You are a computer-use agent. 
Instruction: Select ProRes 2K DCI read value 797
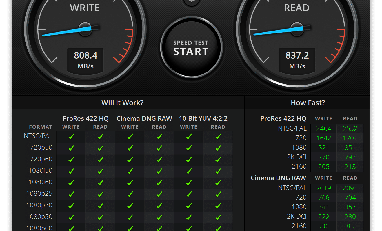[x=350, y=157]
